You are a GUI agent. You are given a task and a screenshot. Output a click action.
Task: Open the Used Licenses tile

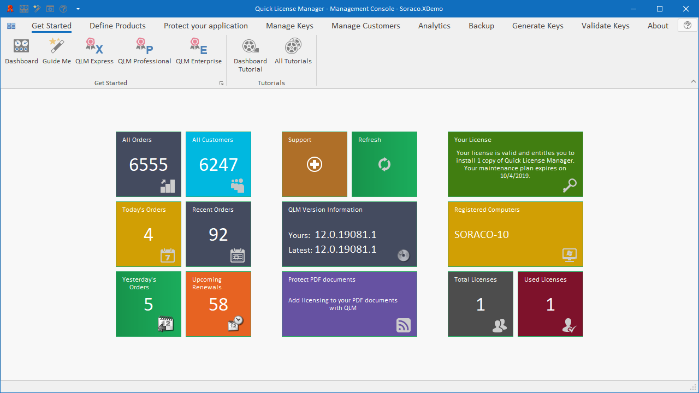tap(550, 304)
